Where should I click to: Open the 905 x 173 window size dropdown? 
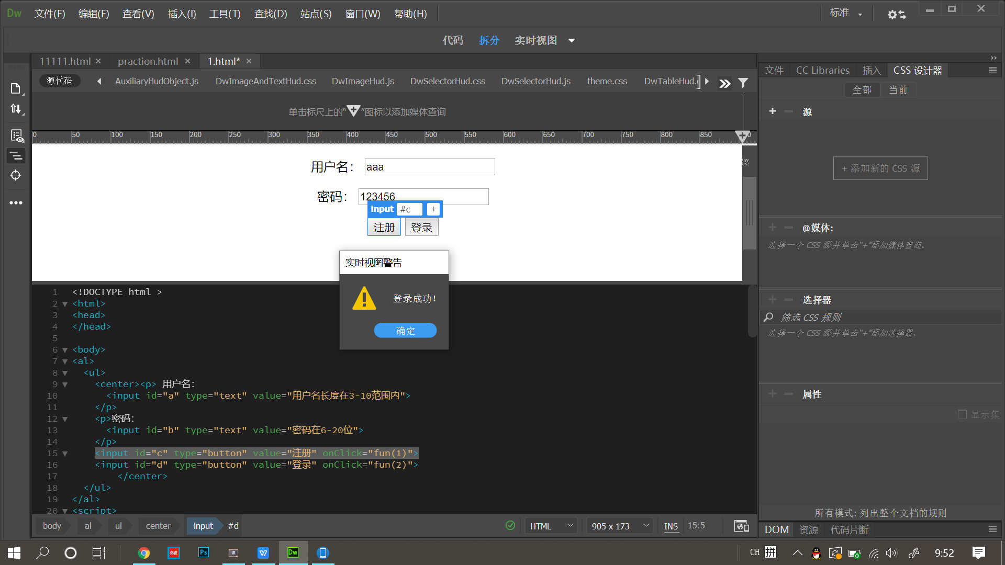tap(620, 526)
